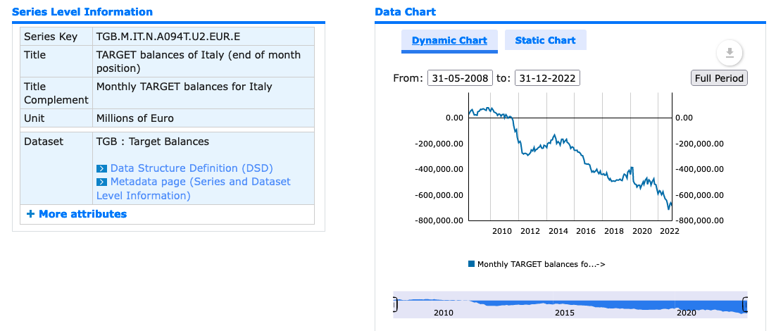Viewport: 776px width, 331px height.
Task: Click TGB : Target Balances dataset text
Action: 152,142
